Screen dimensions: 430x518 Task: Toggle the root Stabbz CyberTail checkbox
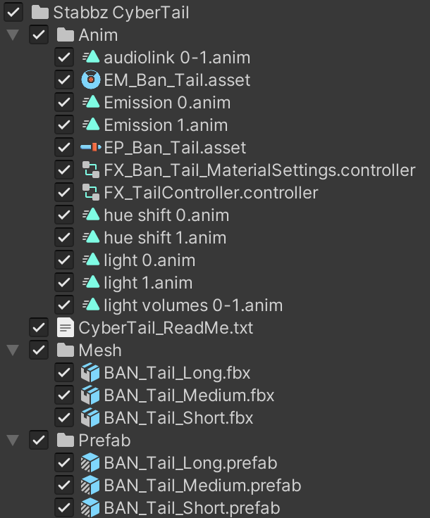[13, 13]
